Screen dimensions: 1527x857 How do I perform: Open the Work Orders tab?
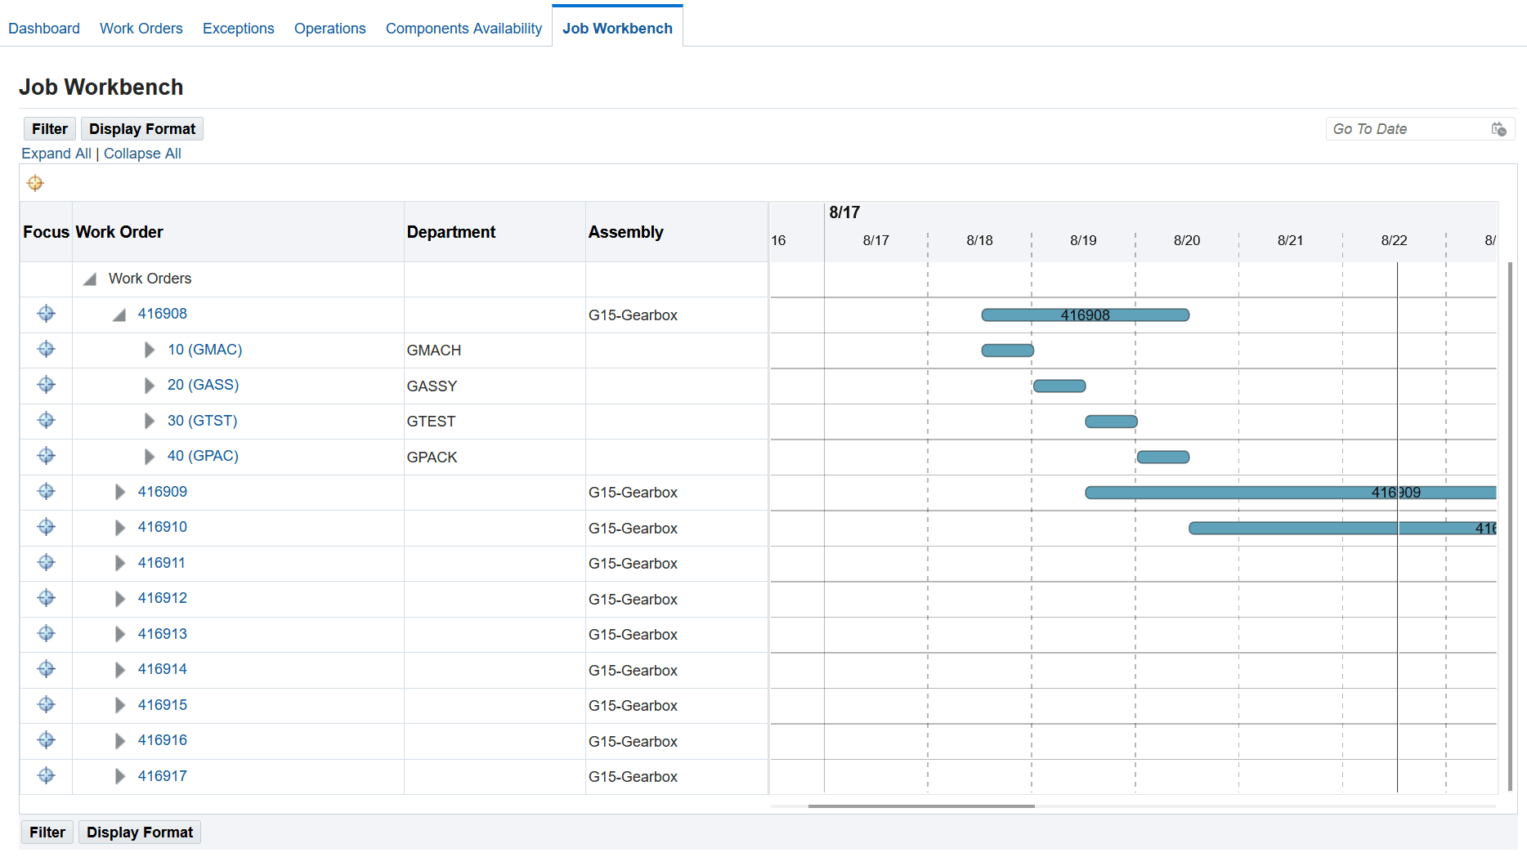141,29
